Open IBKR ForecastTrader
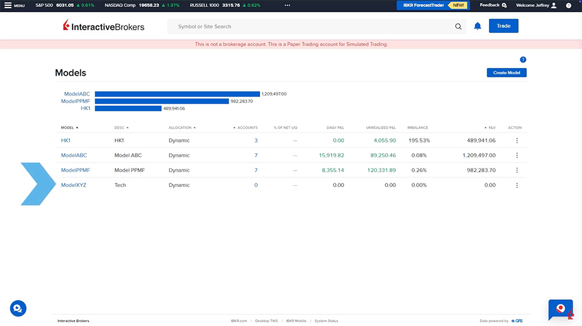The image size is (582, 326). coord(433,5)
